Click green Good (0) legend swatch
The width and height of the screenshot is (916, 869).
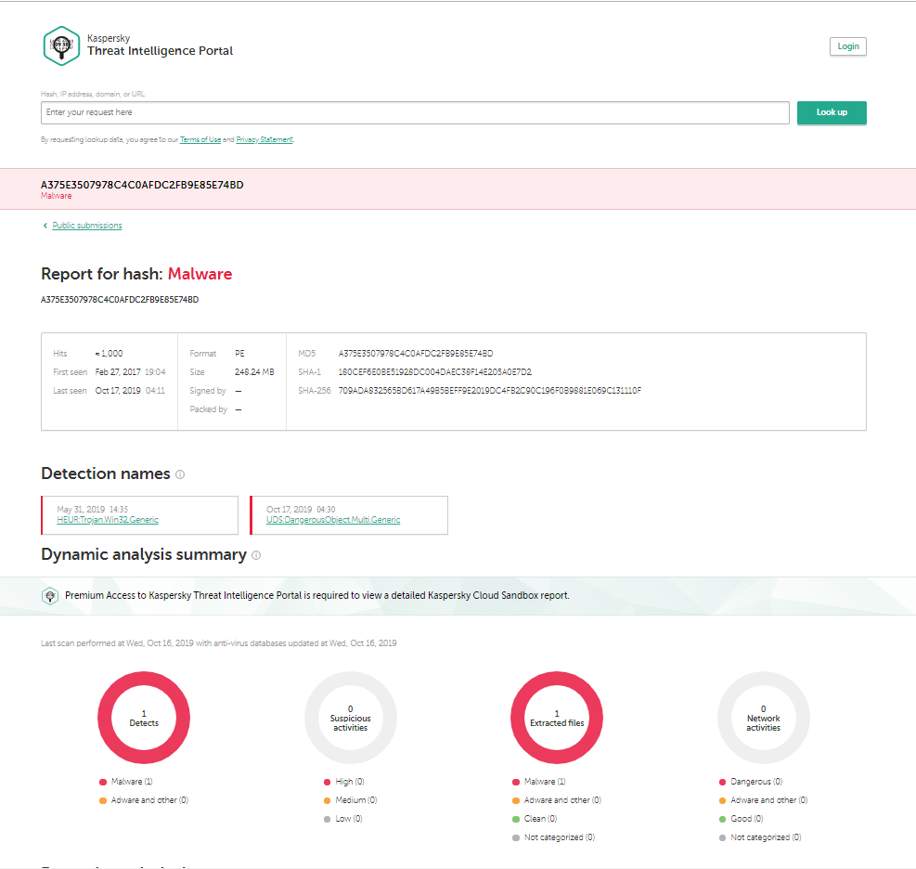[723, 819]
